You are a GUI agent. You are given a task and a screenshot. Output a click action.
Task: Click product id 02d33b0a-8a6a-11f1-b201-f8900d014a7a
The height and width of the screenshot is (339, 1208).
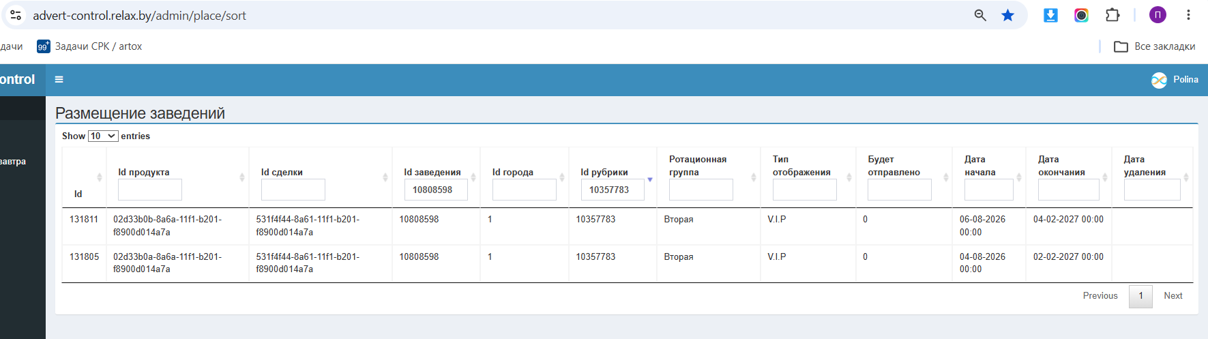tap(167, 263)
